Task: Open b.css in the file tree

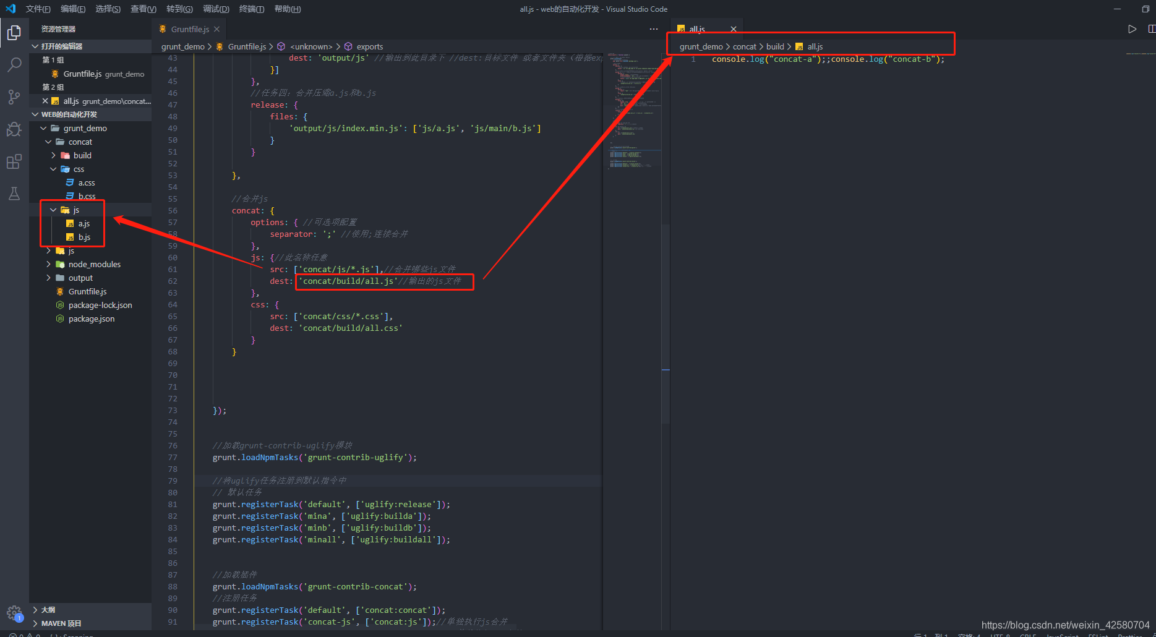Action: tap(90, 196)
